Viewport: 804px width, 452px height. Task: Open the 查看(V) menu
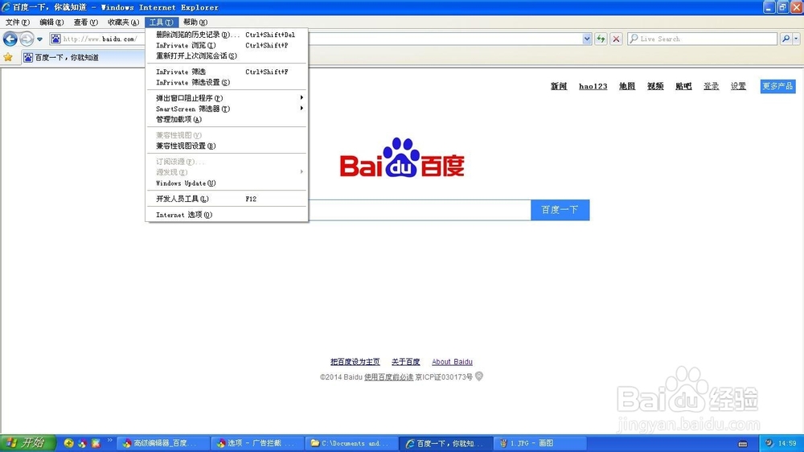85,22
